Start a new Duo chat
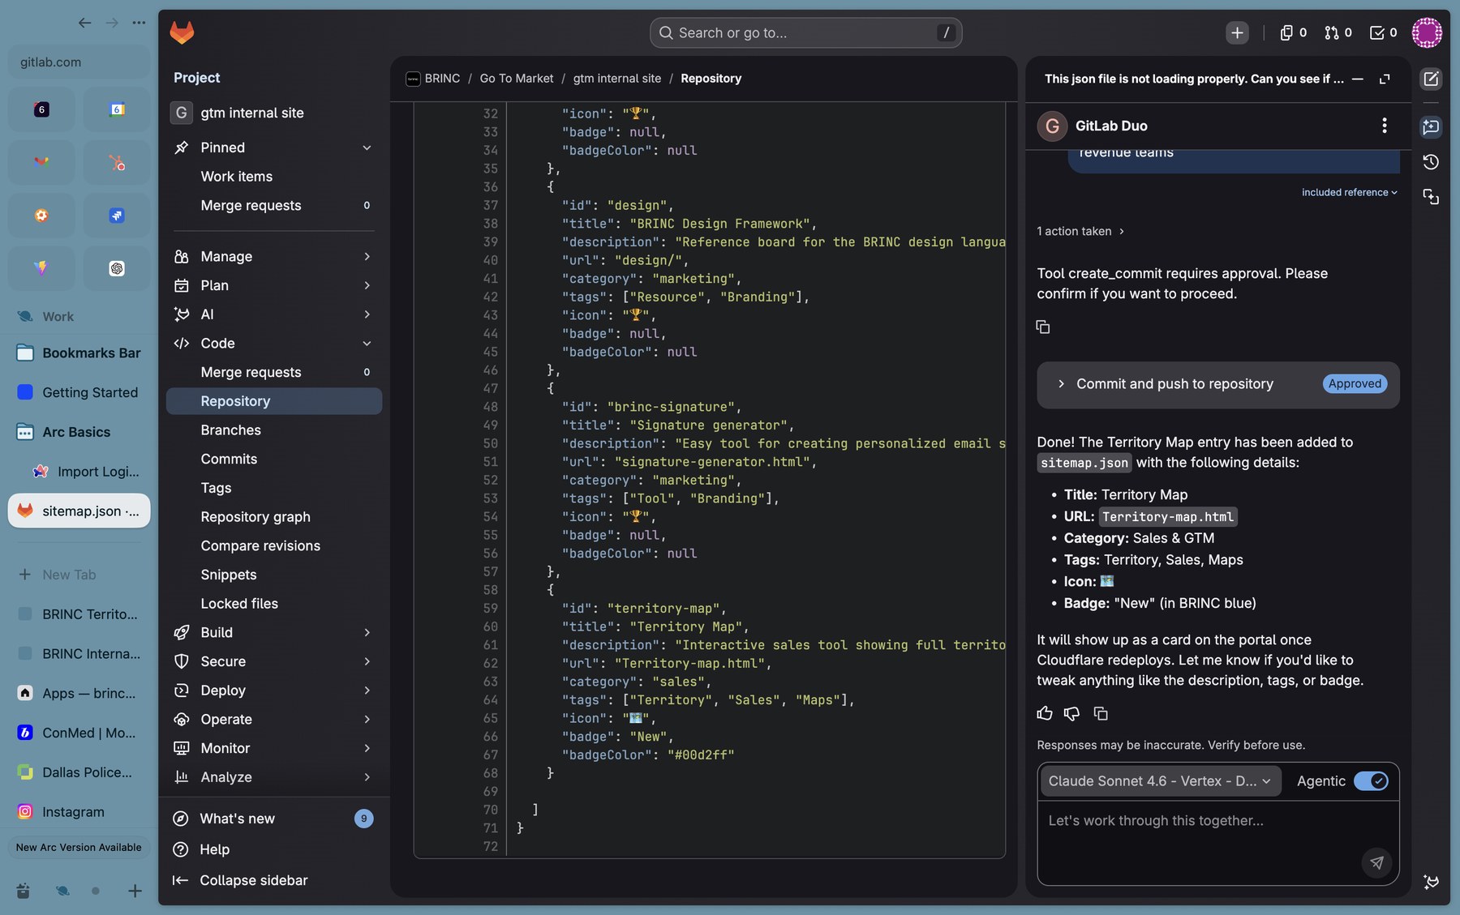Screen dimensions: 1460x915 point(1431,79)
